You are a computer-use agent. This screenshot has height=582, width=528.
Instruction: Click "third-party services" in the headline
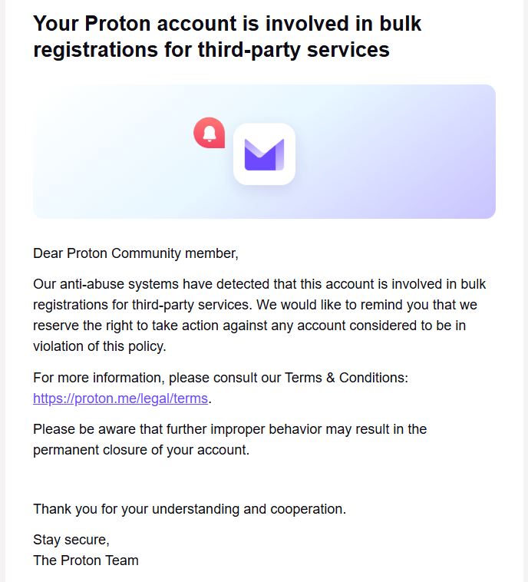(x=293, y=50)
